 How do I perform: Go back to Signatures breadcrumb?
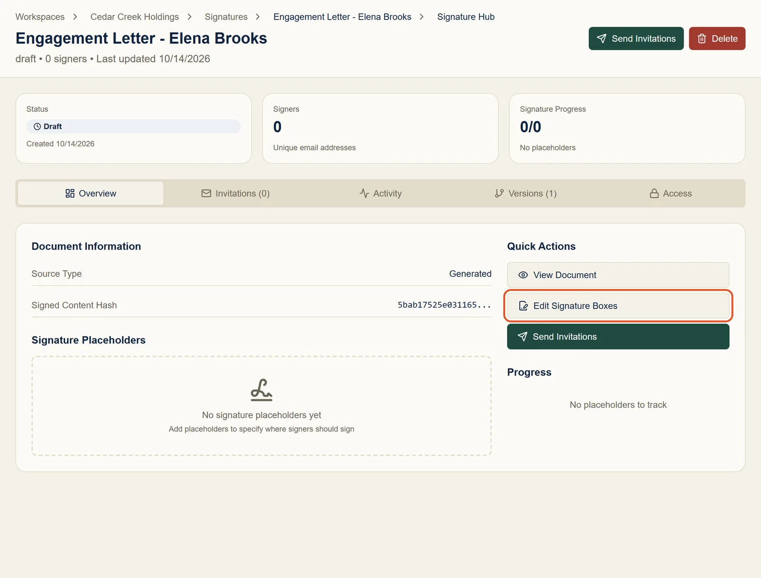click(226, 17)
